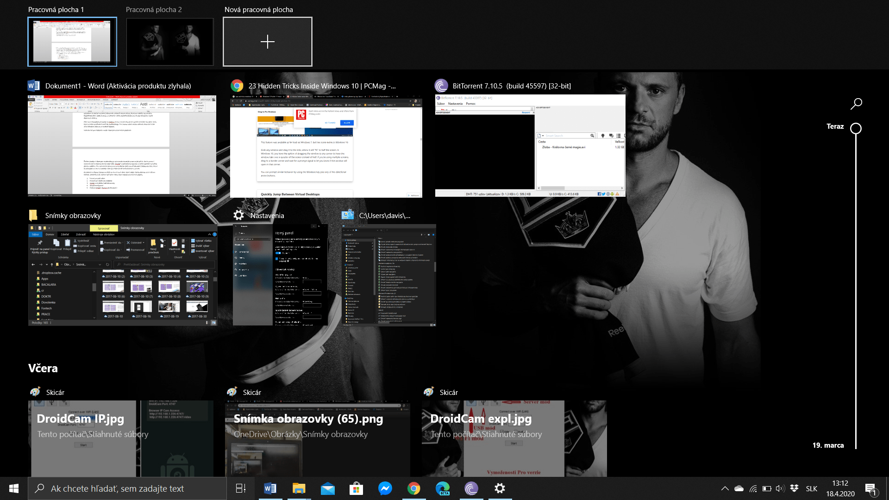Click the Word icon beside Dokument1 title
Viewport: 889px width, 500px height.
(34, 86)
